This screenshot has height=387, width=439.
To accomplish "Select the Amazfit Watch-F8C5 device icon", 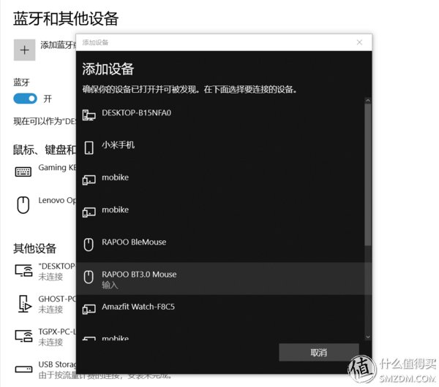I will [89, 309].
